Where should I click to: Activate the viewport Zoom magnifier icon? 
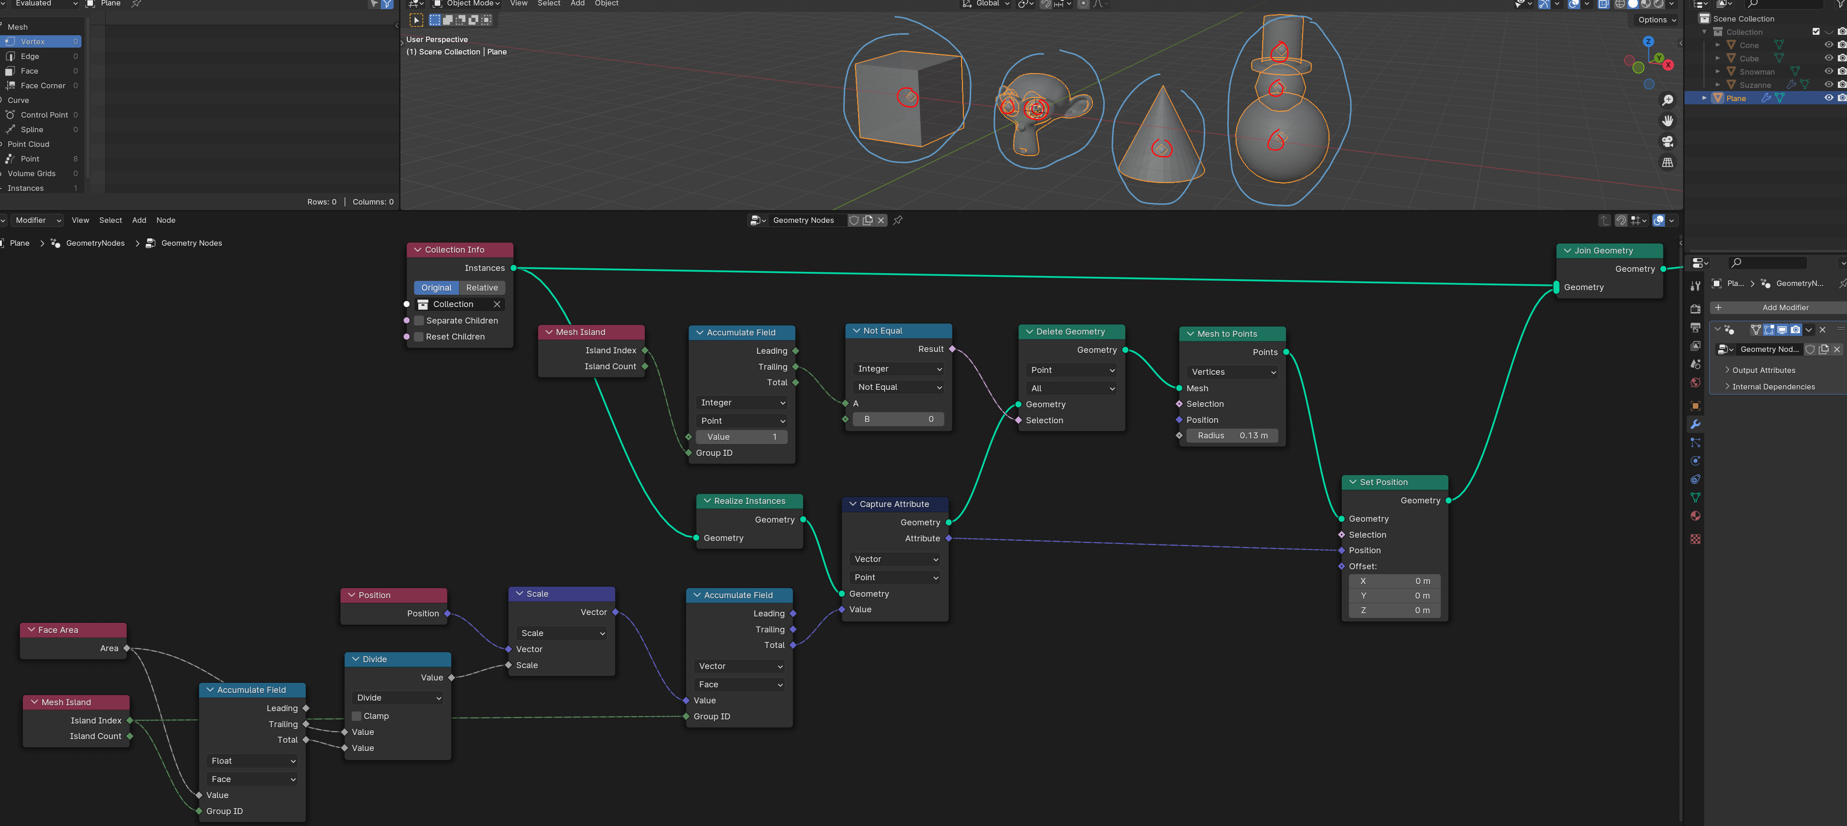(x=1668, y=100)
